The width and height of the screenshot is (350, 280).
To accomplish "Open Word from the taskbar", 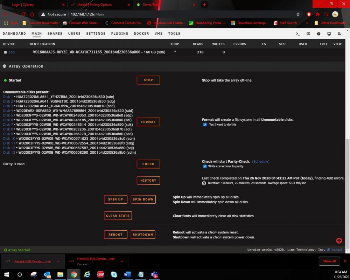I will (x=127, y=274).
